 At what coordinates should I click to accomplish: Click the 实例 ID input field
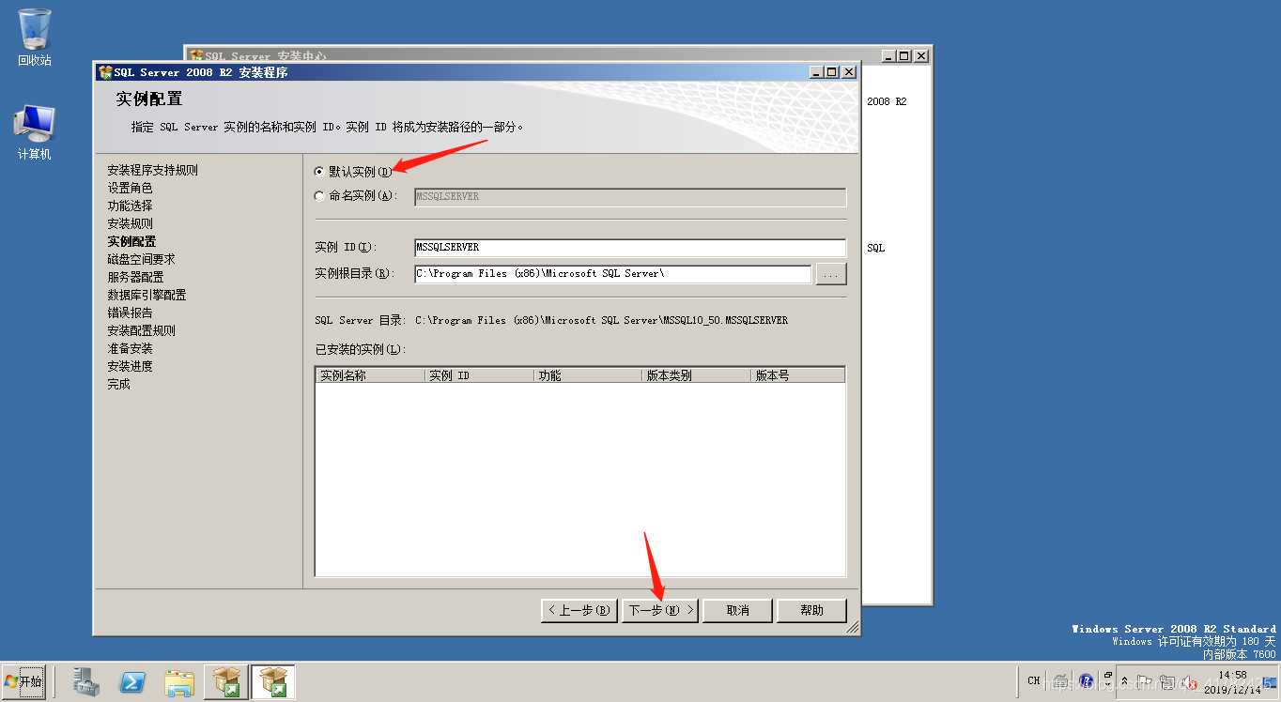coord(630,248)
